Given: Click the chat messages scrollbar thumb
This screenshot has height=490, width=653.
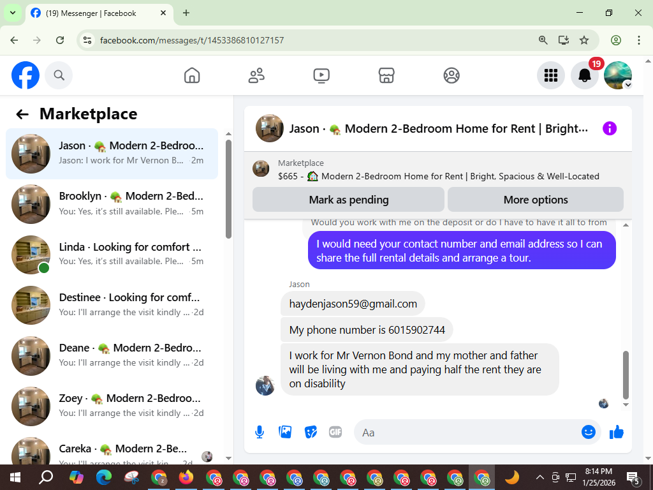Looking at the screenshot, I should pos(626,375).
